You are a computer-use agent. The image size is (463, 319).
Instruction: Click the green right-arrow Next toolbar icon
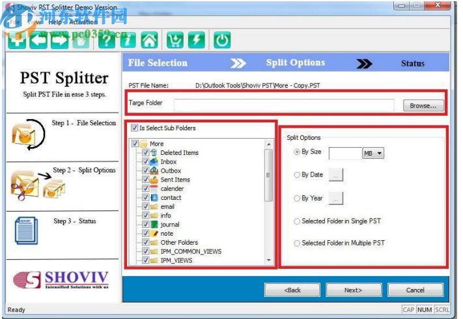click(x=60, y=40)
